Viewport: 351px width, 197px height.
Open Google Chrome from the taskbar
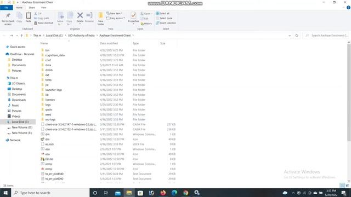[185, 193]
